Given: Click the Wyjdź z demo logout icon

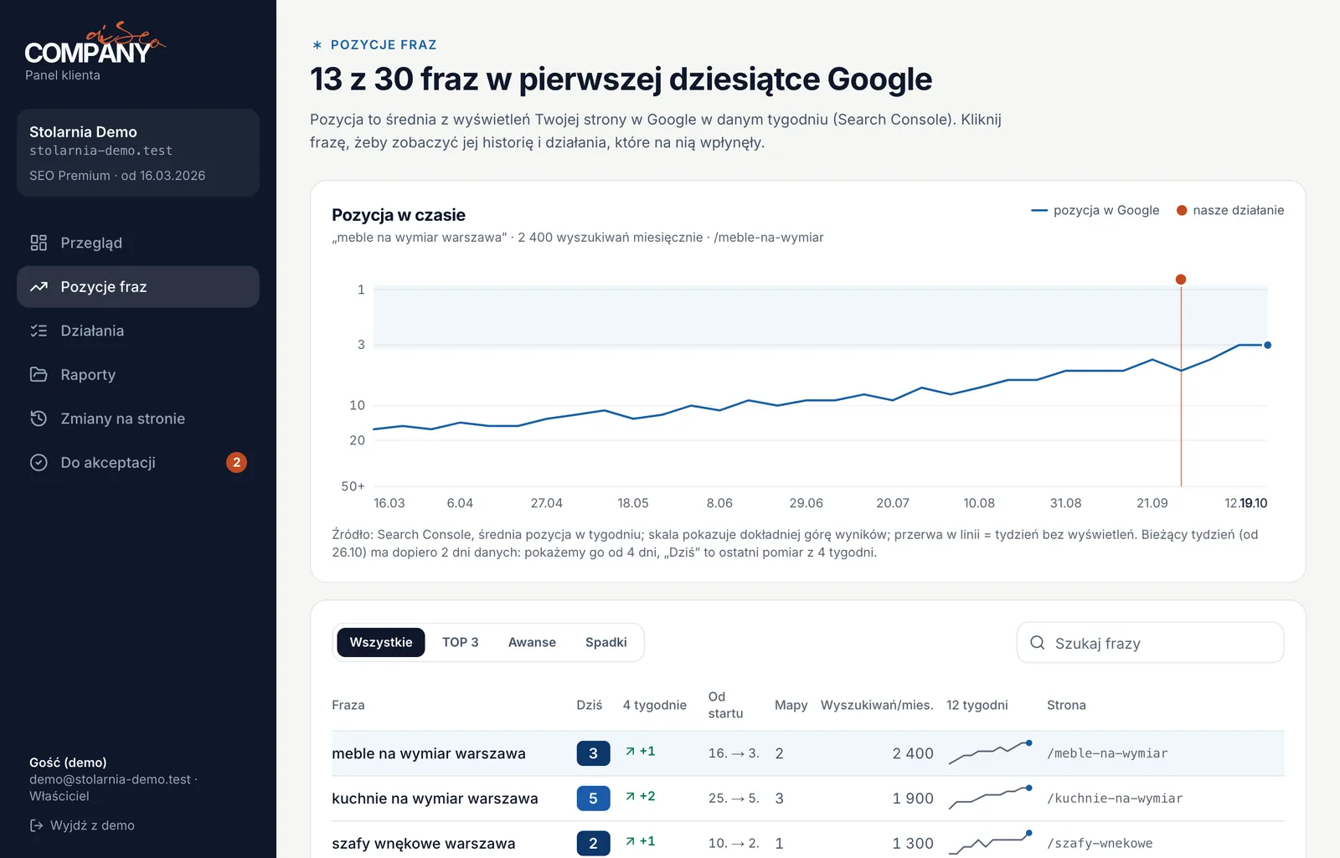Looking at the screenshot, I should click(36, 825).
